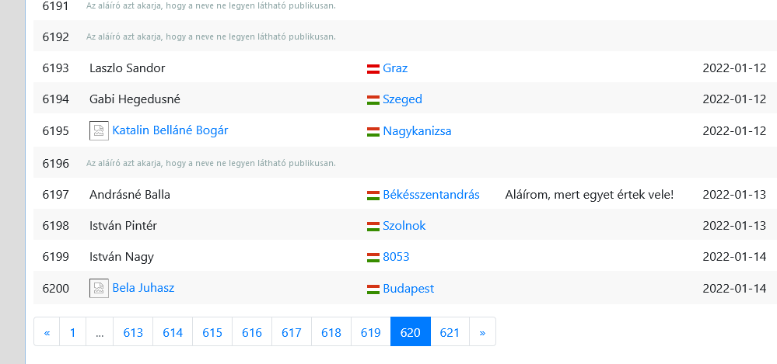The image size is (777, 364).
Task: Click the flag icon beside Szolnok
Action: coord(373,227)
